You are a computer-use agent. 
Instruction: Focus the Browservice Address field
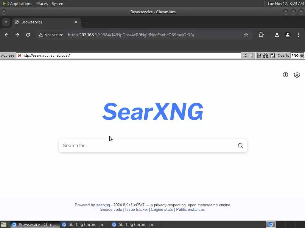(128, 56)
